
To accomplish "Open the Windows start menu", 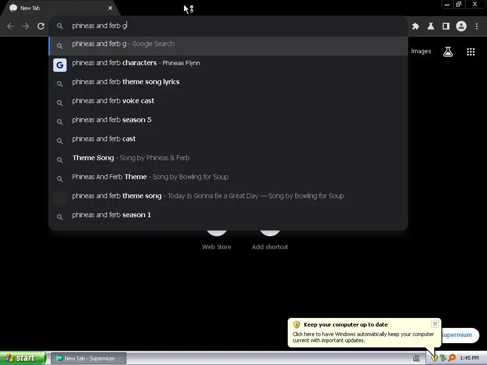I will pos(23,358).
